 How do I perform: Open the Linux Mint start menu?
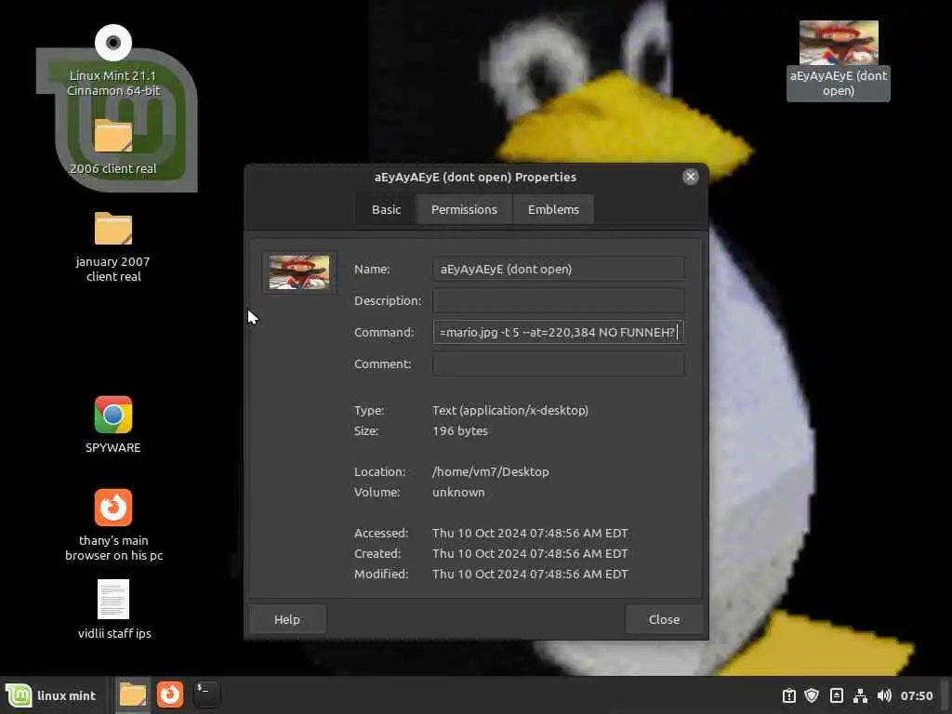51,695
